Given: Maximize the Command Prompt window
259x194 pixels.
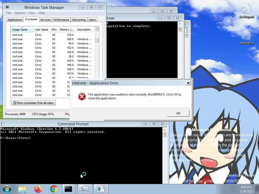Looking at the screenshot, I should point(154,124).
